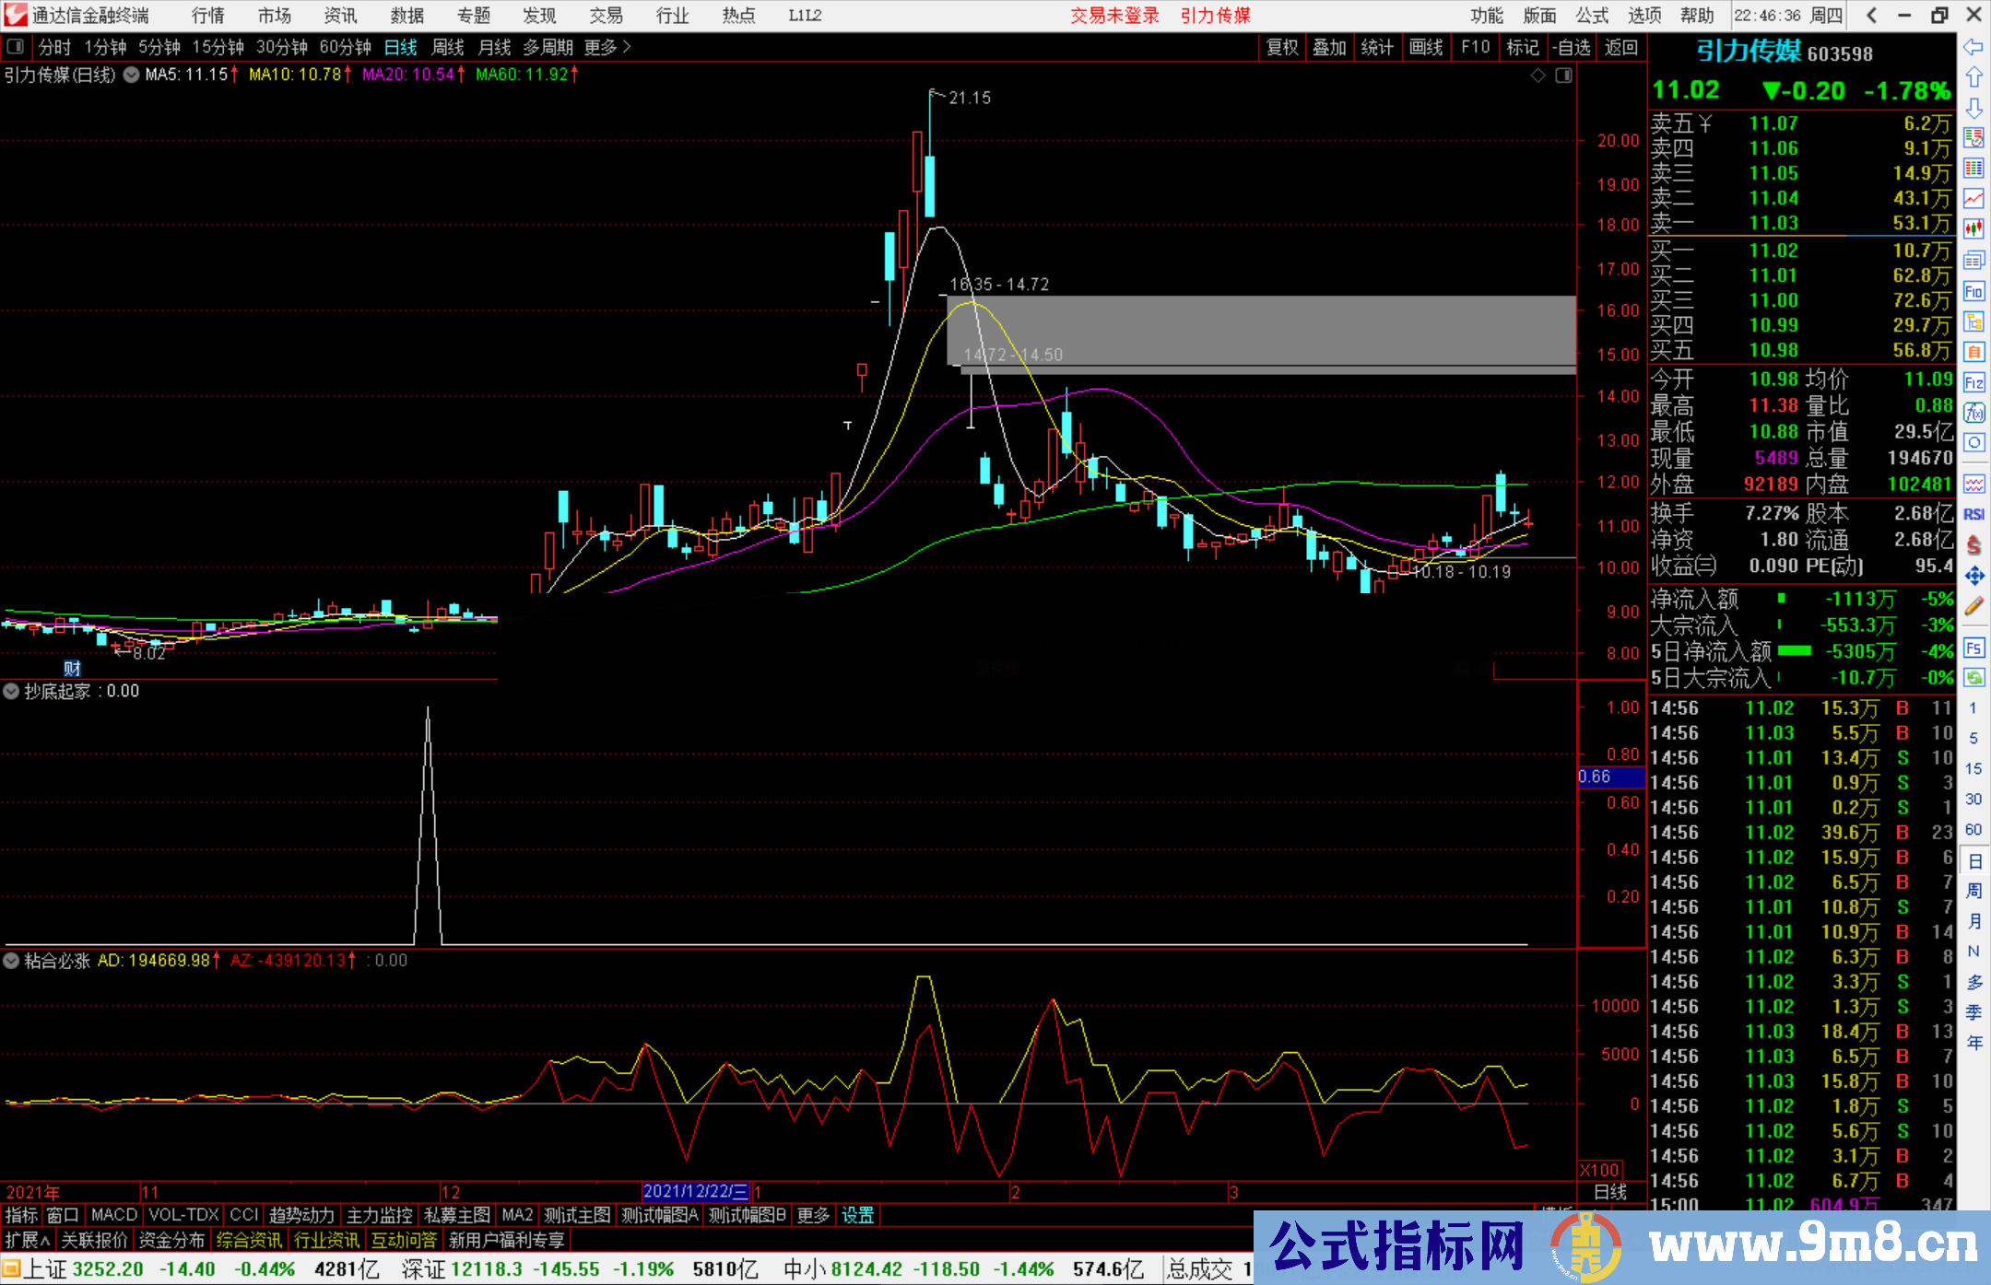Click the formula f(x) sidebar icon
The height and width of the screenshot is (1285, 1991).
pos(1973,413)
